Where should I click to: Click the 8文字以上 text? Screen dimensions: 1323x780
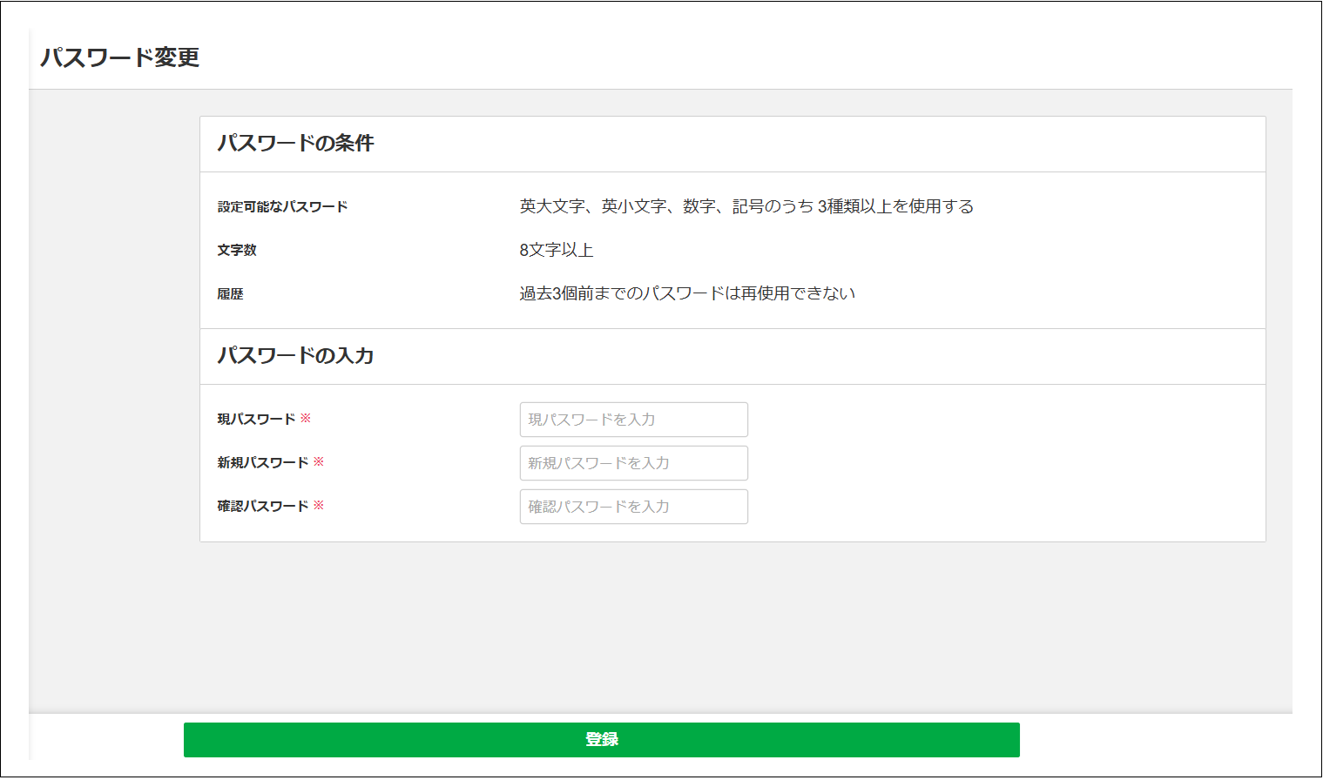click(x=557, y=251)
